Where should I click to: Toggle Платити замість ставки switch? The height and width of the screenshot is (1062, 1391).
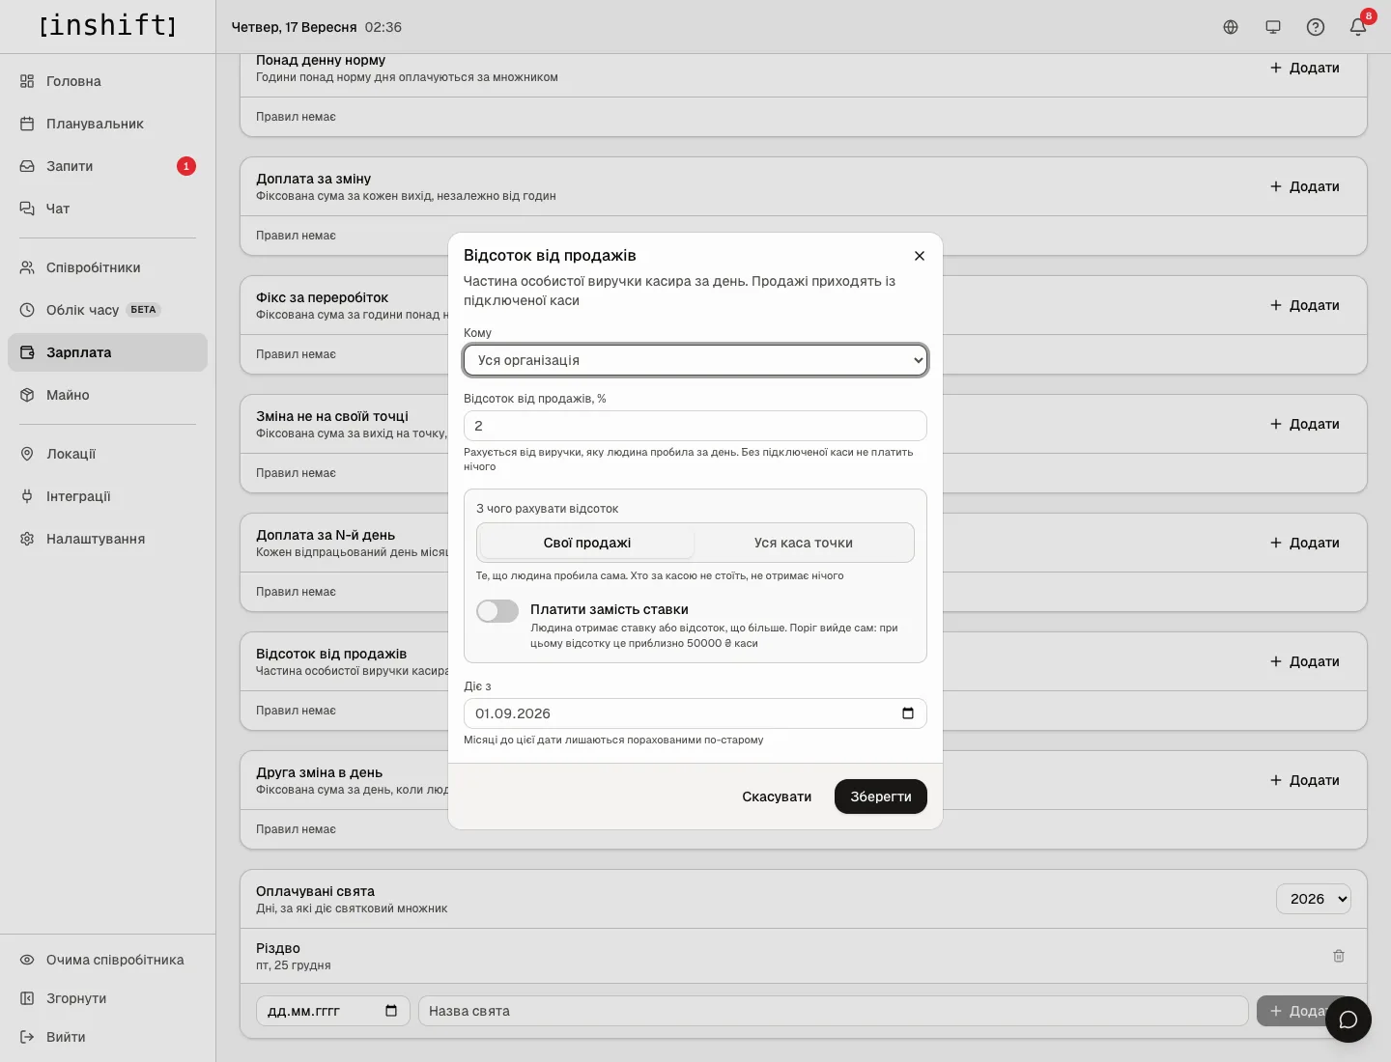pos(497,611)
